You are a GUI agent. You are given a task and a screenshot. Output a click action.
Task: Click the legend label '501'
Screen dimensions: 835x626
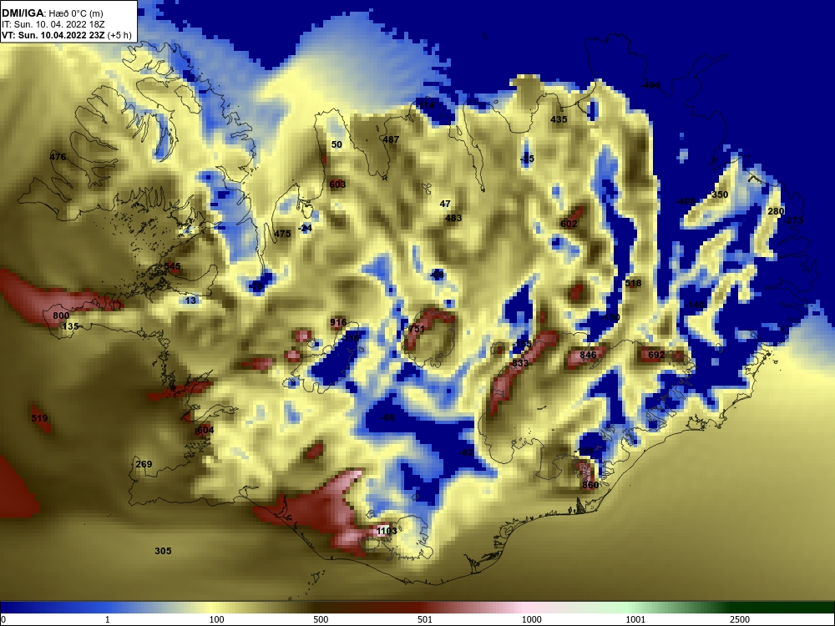pos(425,619)
